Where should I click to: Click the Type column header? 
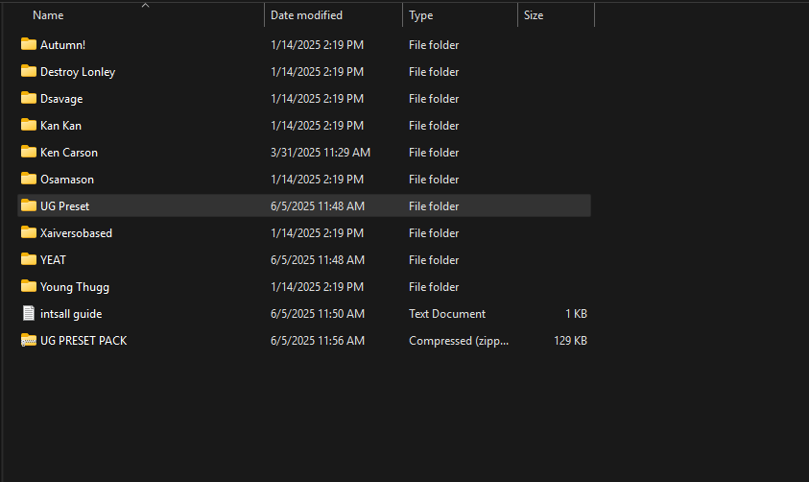[421, 15]
